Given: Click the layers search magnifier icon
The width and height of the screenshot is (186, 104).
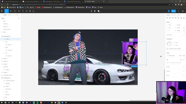Looking at the screenshot, I should (2, 15).
